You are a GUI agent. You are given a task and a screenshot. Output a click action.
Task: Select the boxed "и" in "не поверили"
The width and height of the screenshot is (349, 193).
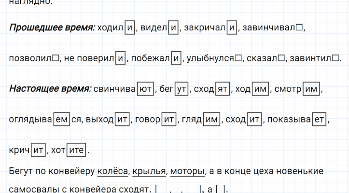pyautogui.click(x=120, y=58)
